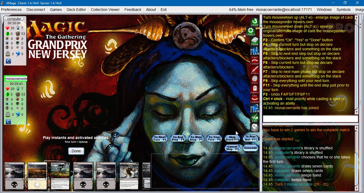Select the Plains card in hand

pos(37,176)
